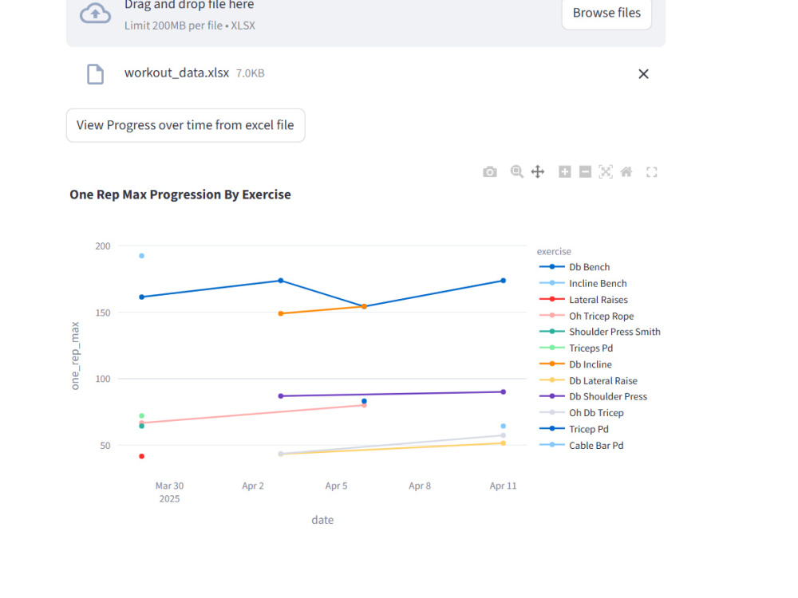The image size is (798, 598).
Task: Click the chart title One Rep Max Progression
Action: pos(180,195)
